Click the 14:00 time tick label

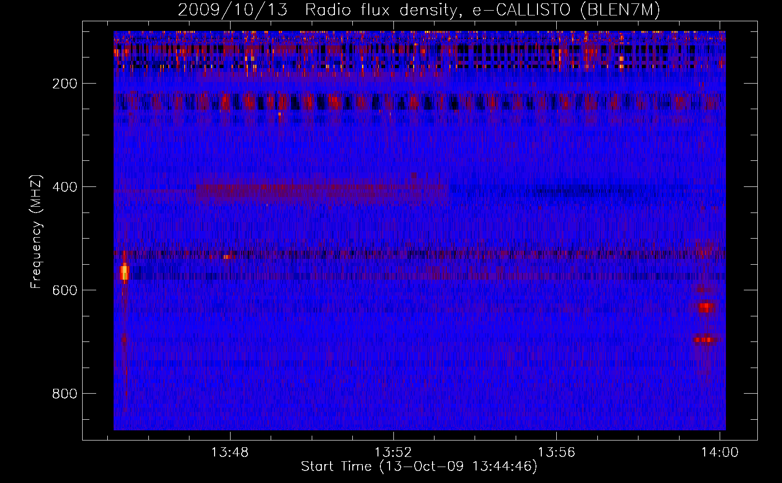click(720, 453)
